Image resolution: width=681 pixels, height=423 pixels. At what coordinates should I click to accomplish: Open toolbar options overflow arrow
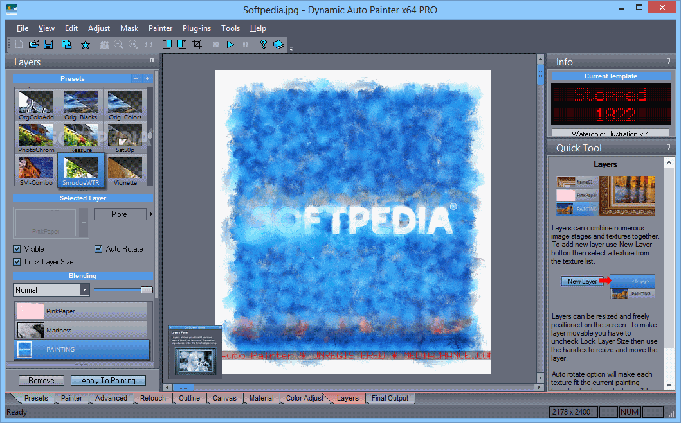point(291,49)
